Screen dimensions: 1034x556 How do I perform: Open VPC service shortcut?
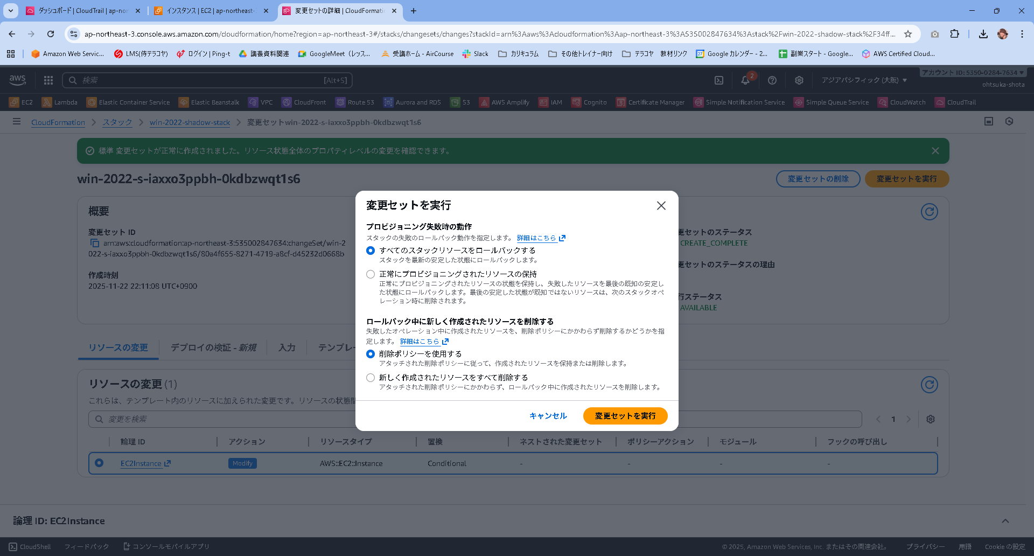(x=261, y=102)
